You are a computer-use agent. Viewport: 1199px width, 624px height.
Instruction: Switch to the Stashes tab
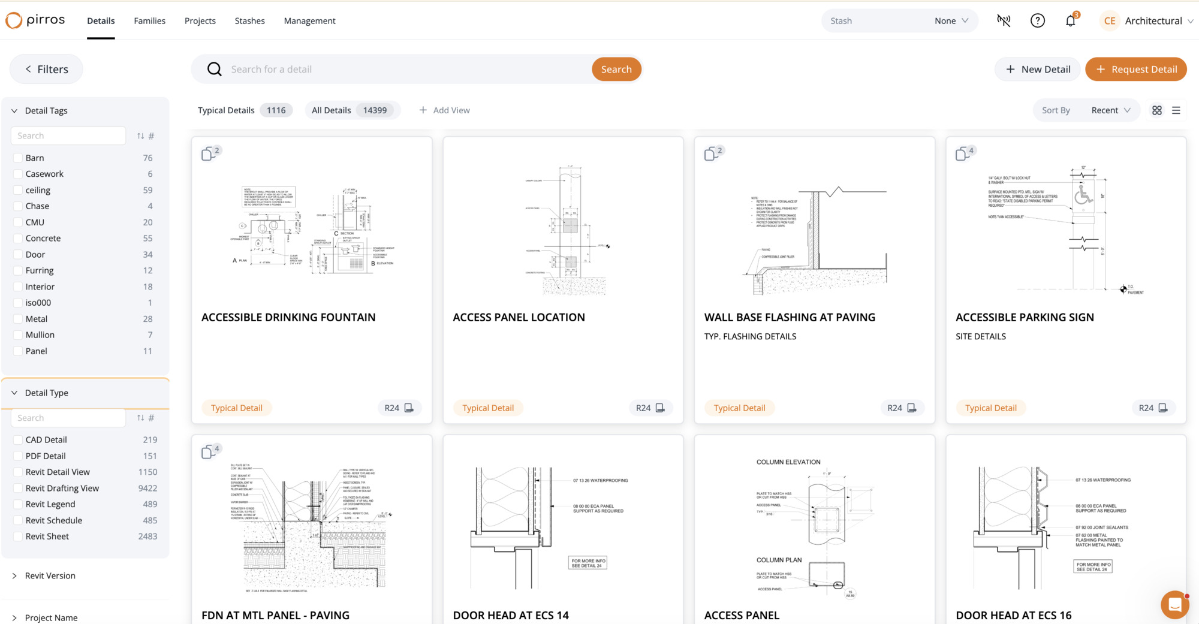coord(249,21)
